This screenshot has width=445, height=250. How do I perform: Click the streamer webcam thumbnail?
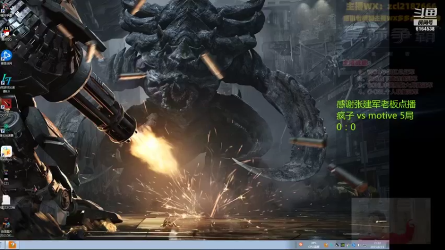pos(391,221)
